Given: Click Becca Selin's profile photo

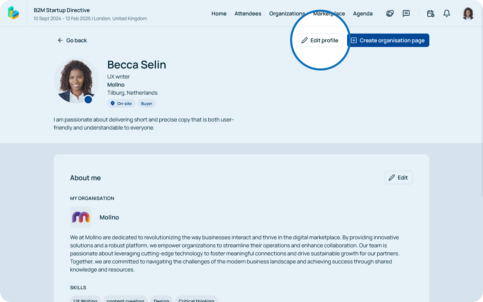Looking at the screenshot, I should pyautogui.click(x=75, y=80).
